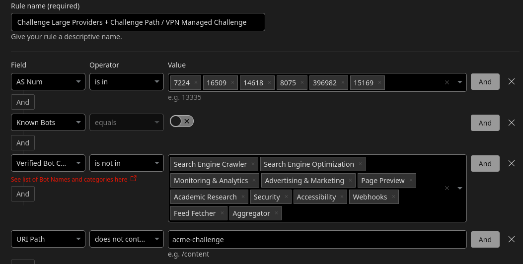Viewport: 523px width, 264px height.
Task: Remove Monitoring & Analytics category chip
Action: click(254, 180)
